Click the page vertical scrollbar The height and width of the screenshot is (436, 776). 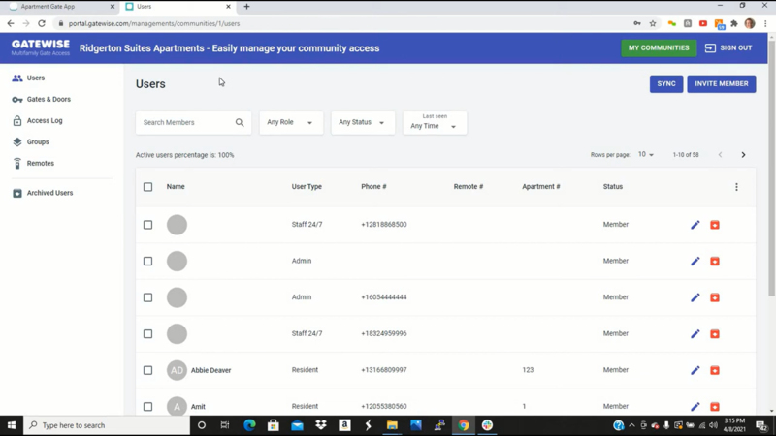[x=772, y=167]
